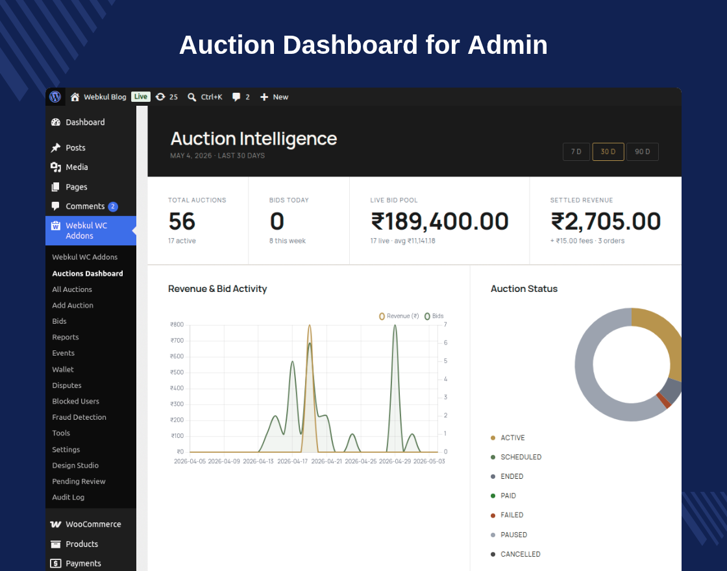Screen dimensions: 727x571
Task: Toggle FAILED status in legend
Action: pyautogui.click(x=507, y=515)
